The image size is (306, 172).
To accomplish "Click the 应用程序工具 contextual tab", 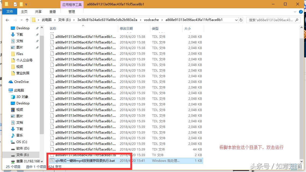I will click(72, 4).
